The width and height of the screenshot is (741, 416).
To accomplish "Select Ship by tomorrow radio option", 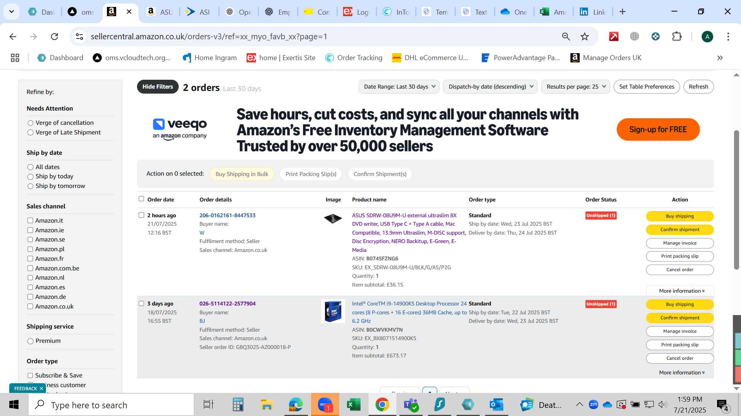I will click(30, 186).
